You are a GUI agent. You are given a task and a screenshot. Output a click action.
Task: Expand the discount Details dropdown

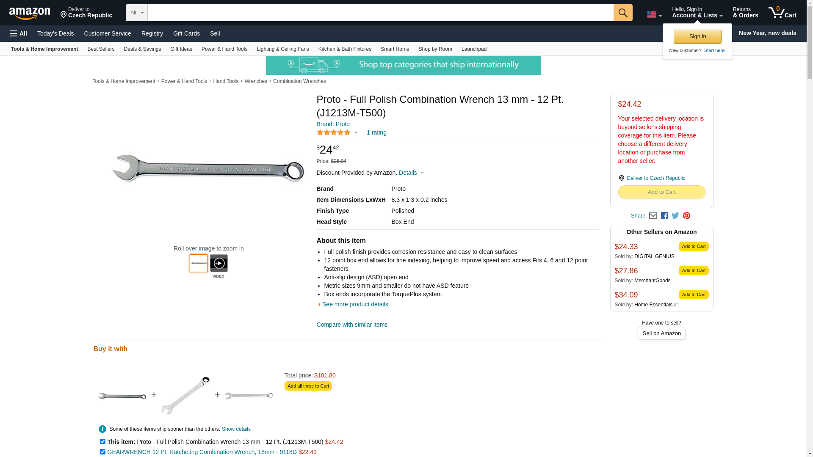pyautogui.click(x=411, y=173)
